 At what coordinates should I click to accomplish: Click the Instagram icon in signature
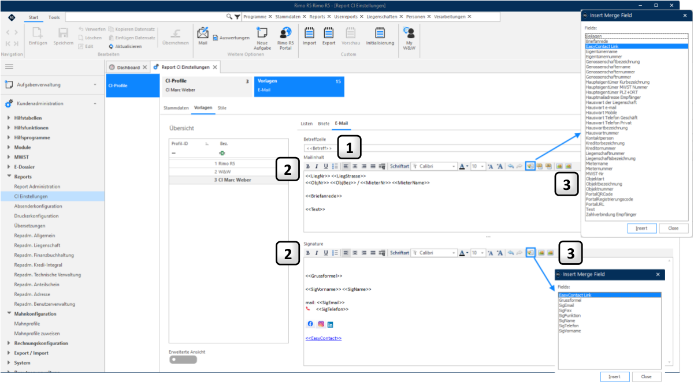pyautogui.click(x=321, y=324)
